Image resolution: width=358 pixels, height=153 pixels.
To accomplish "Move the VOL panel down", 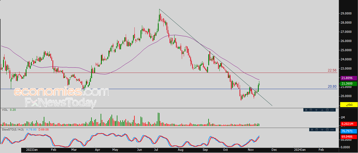I will coord(322,110).
